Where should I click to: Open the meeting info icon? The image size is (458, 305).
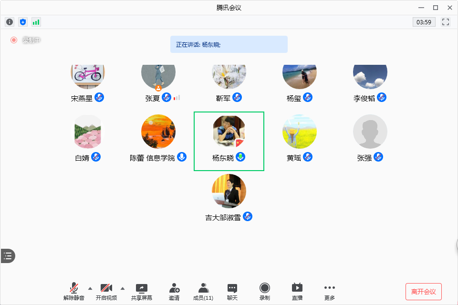click(x=10, y=22)
